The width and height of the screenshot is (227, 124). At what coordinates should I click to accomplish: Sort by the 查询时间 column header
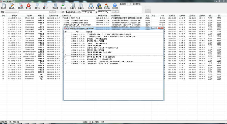(14, 16)
